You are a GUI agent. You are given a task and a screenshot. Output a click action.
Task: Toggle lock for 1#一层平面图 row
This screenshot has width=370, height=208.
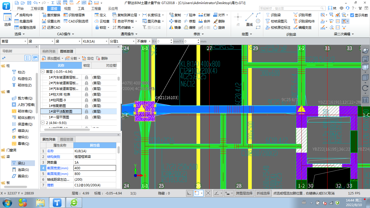(86, 117)
